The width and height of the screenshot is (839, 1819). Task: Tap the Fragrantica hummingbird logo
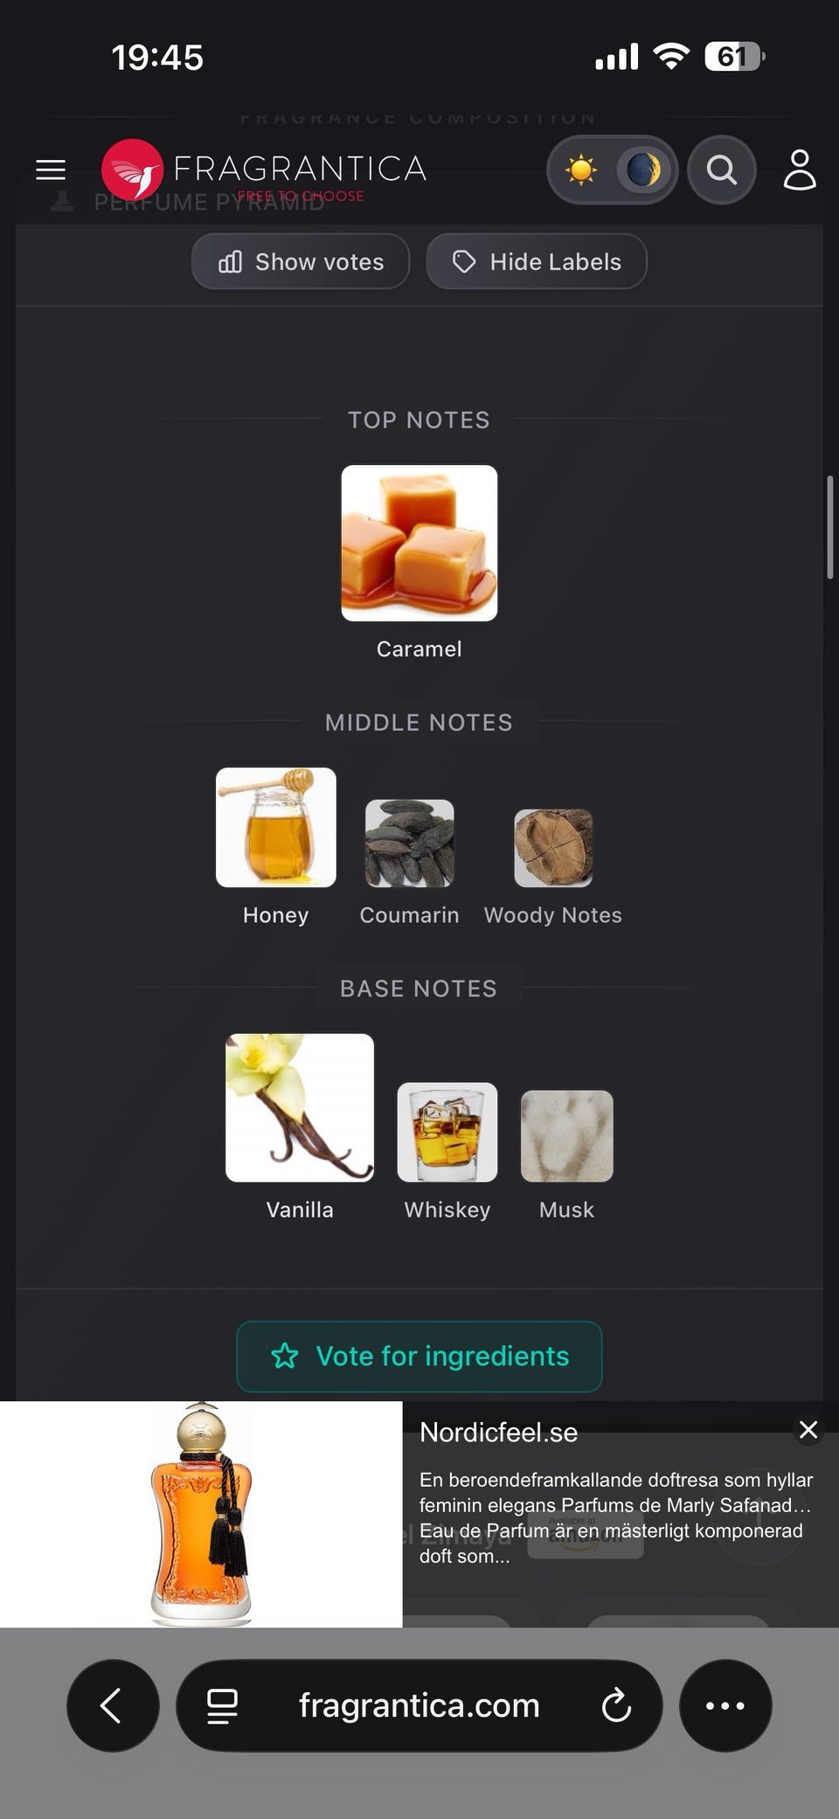(x=132, y=170)
